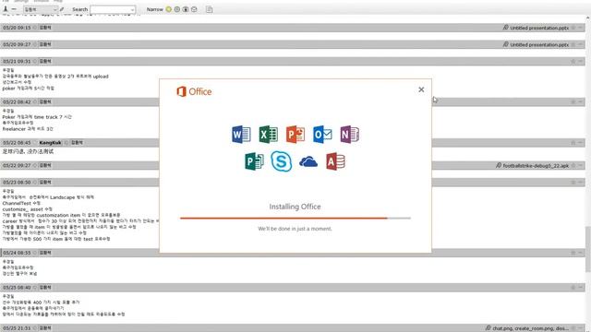Click the paperclip icon in 05/20 09:15 row

point(506,28)
